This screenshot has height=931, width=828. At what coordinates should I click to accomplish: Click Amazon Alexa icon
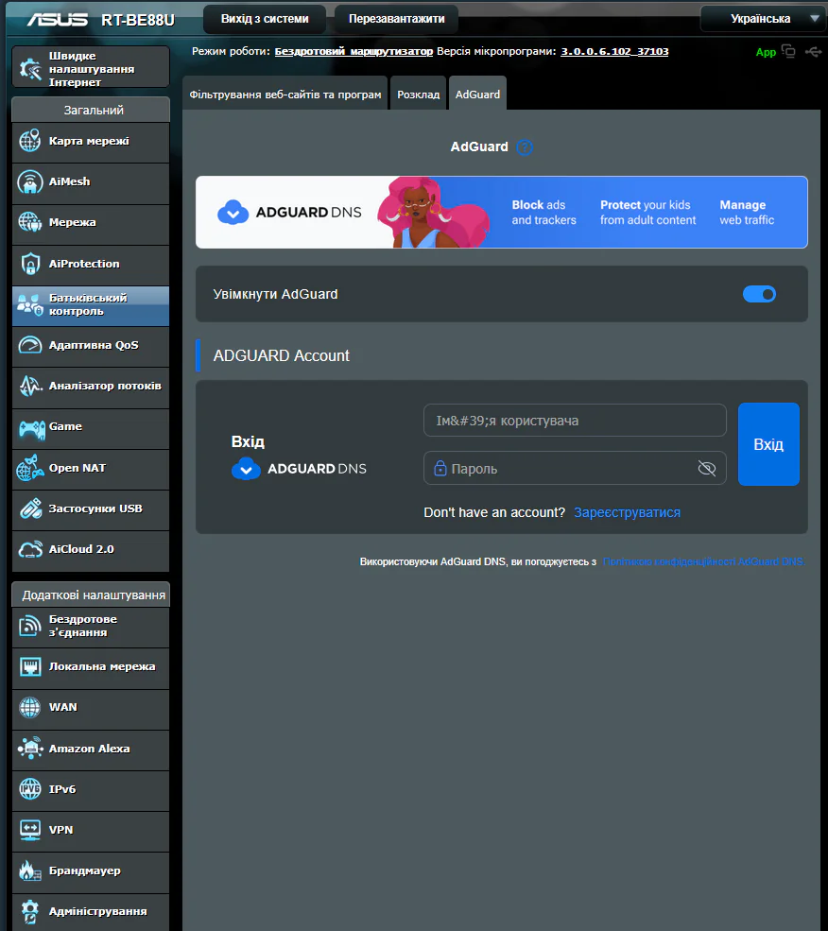[30, 749]
